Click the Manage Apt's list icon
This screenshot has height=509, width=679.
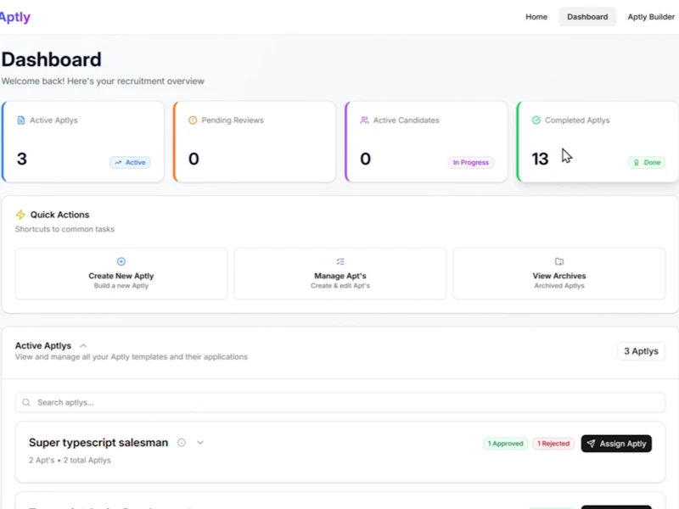pyautogui.click(x=340, y=261)
